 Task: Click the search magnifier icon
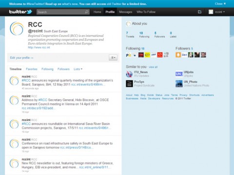pos(87,12)
